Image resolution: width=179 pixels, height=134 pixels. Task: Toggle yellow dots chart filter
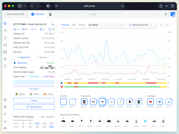point(156,25)
